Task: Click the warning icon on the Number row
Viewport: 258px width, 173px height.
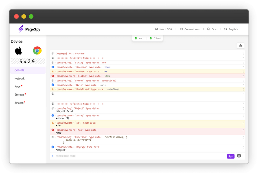Action: click(53, 71)
